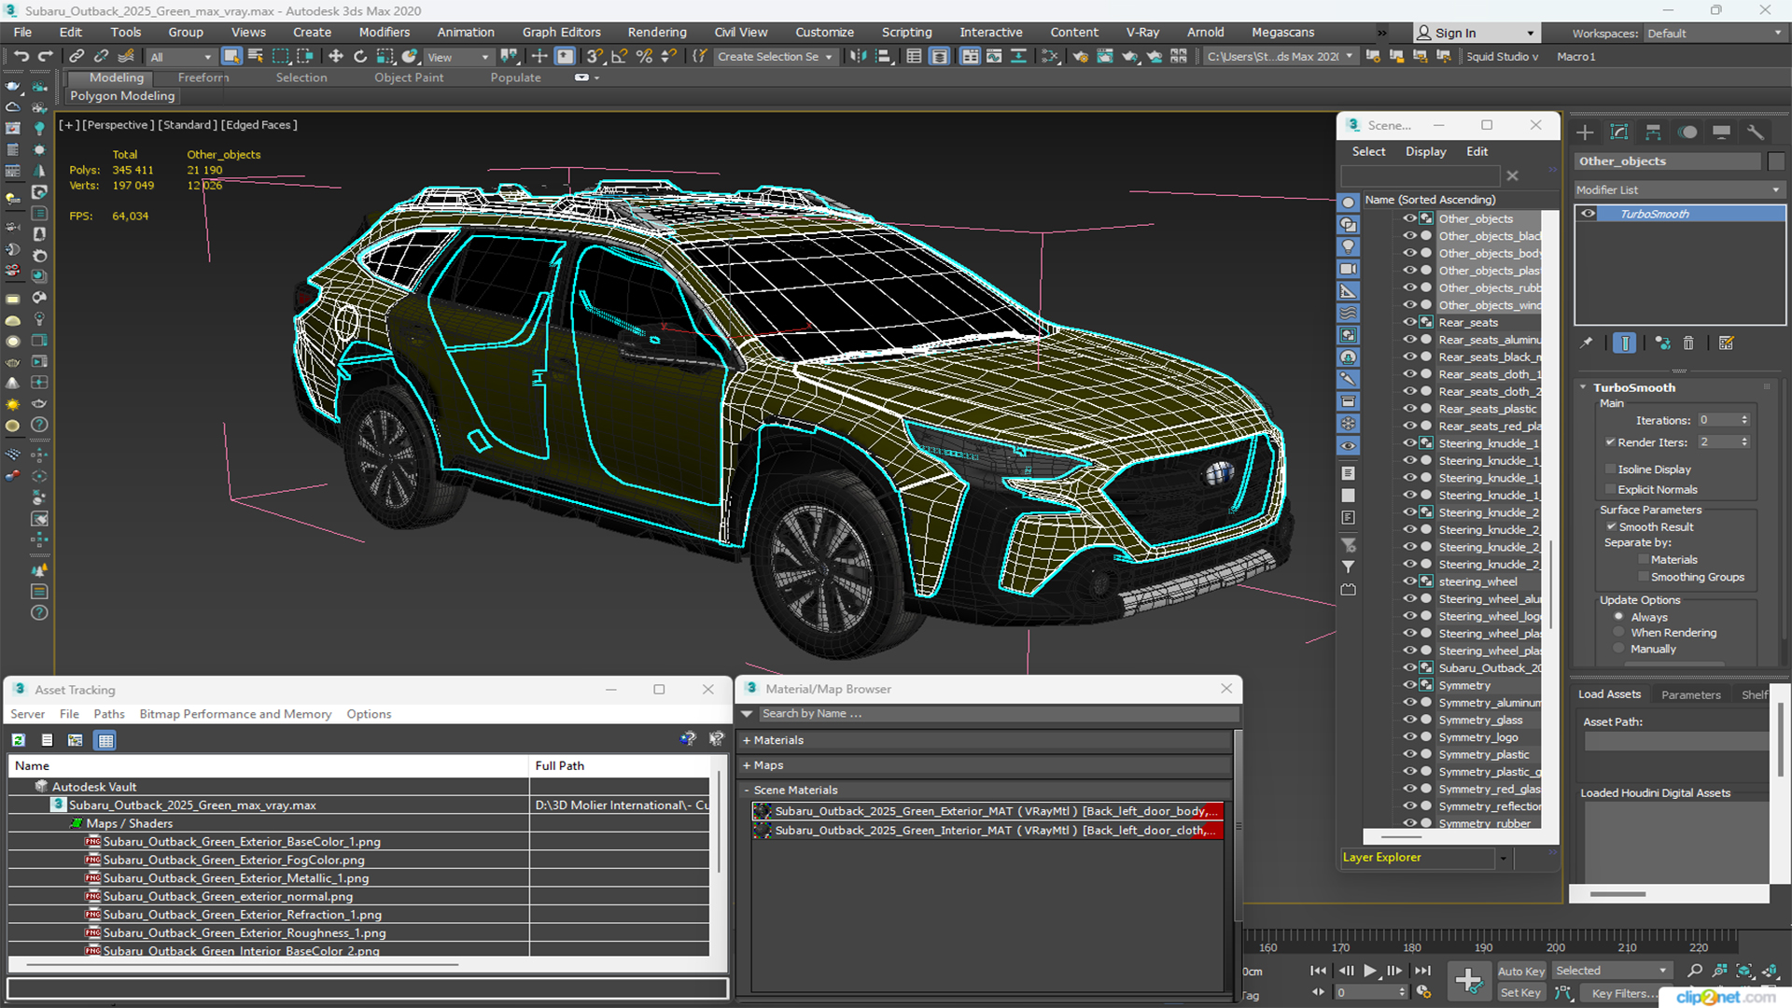Open the Motion command panel tab
This screenshot has width=1792, height=1008.
coord(1687,133)
